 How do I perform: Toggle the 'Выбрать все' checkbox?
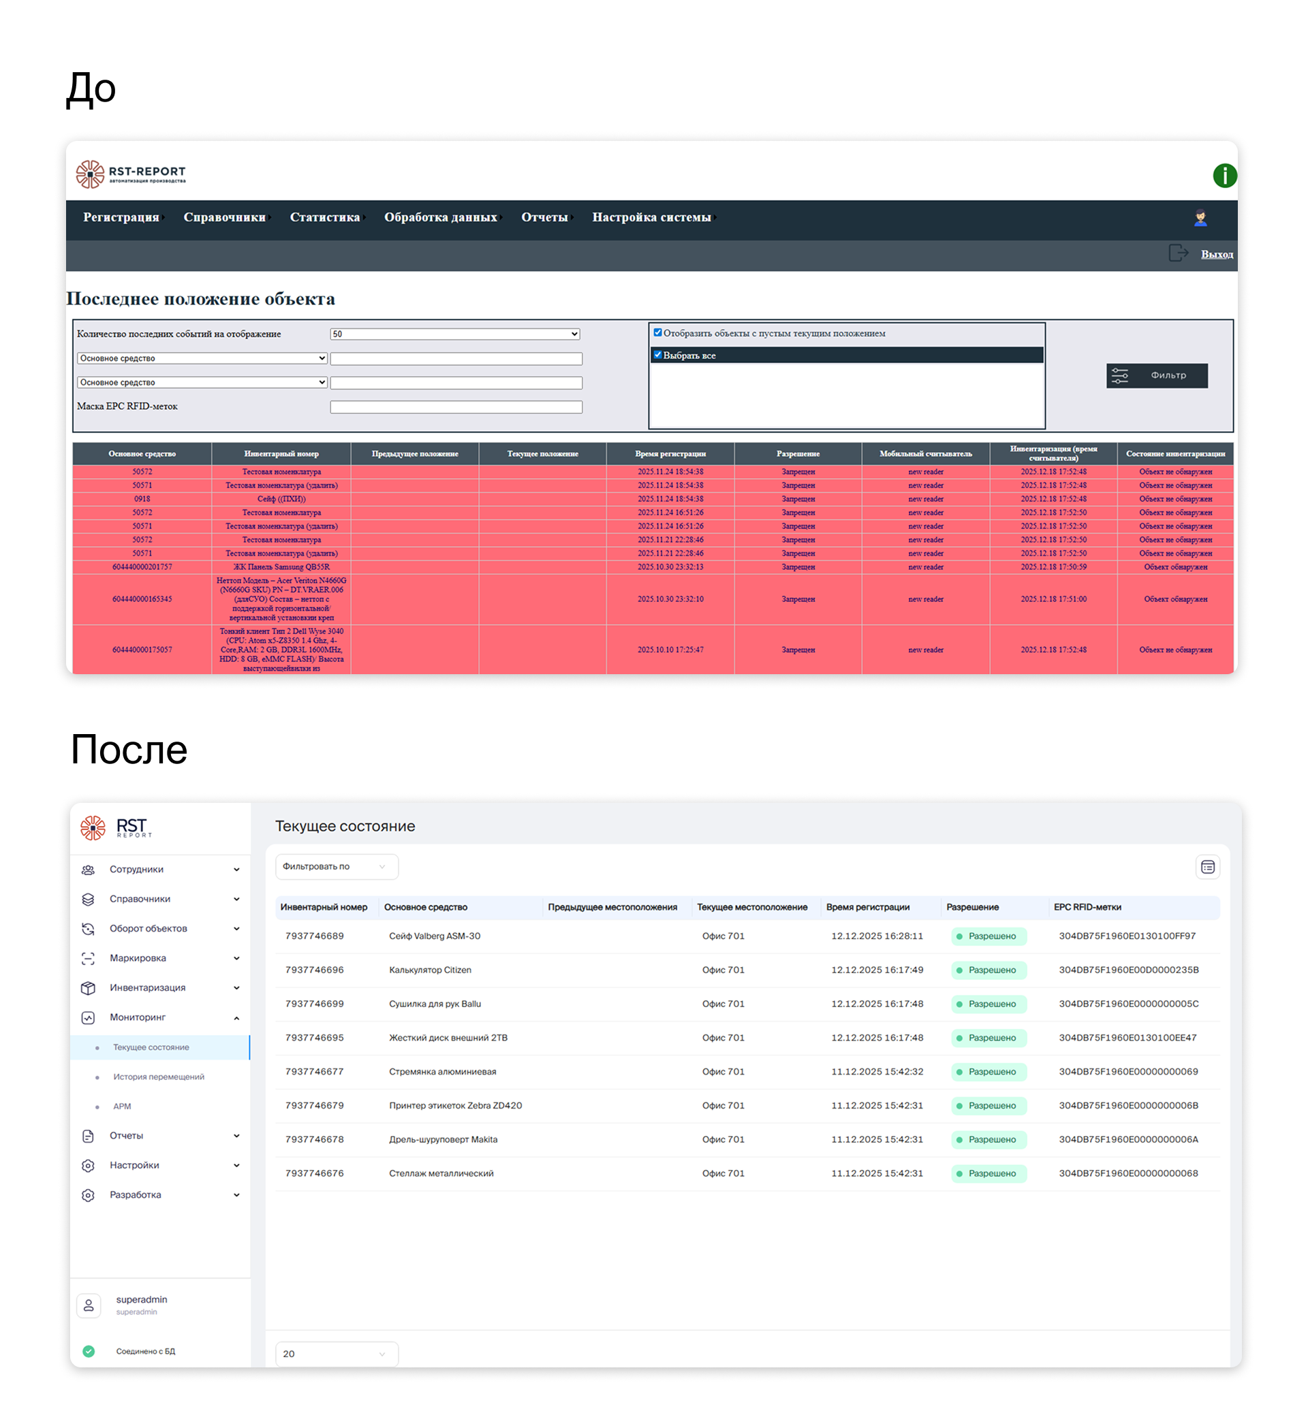click(x=657, y=355)
